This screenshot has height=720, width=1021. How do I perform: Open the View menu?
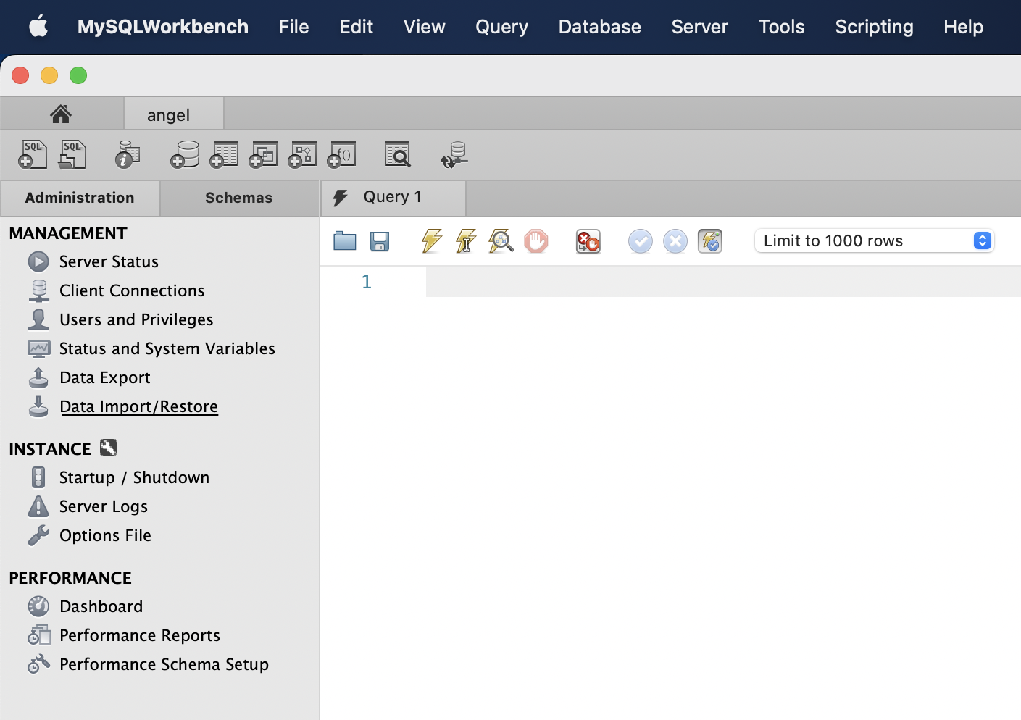pyautogui.click(x=425, y=27)
